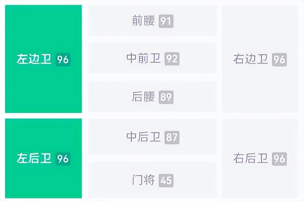Tap the 89 rating badge for 后腰

click(166, 97)
